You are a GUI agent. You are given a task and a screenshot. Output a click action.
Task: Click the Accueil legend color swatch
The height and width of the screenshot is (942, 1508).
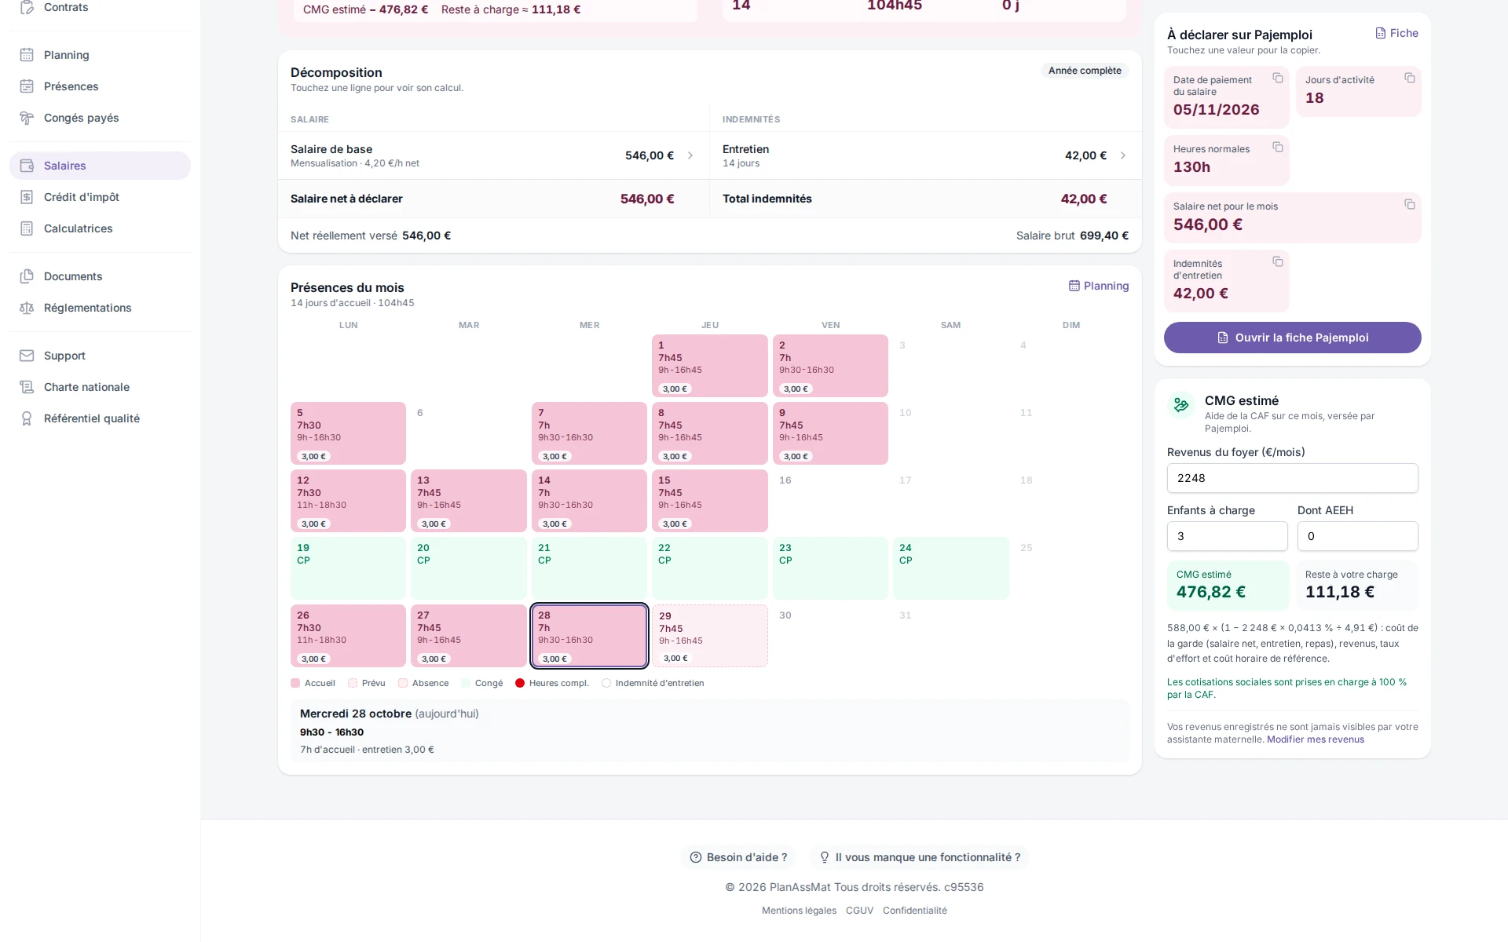(295, 683)
